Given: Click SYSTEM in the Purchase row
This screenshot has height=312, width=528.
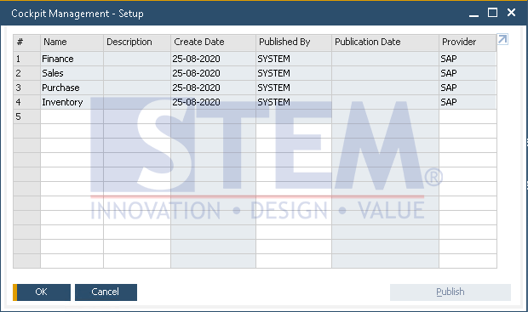Looking at the screenshot, I should [294, 88].
